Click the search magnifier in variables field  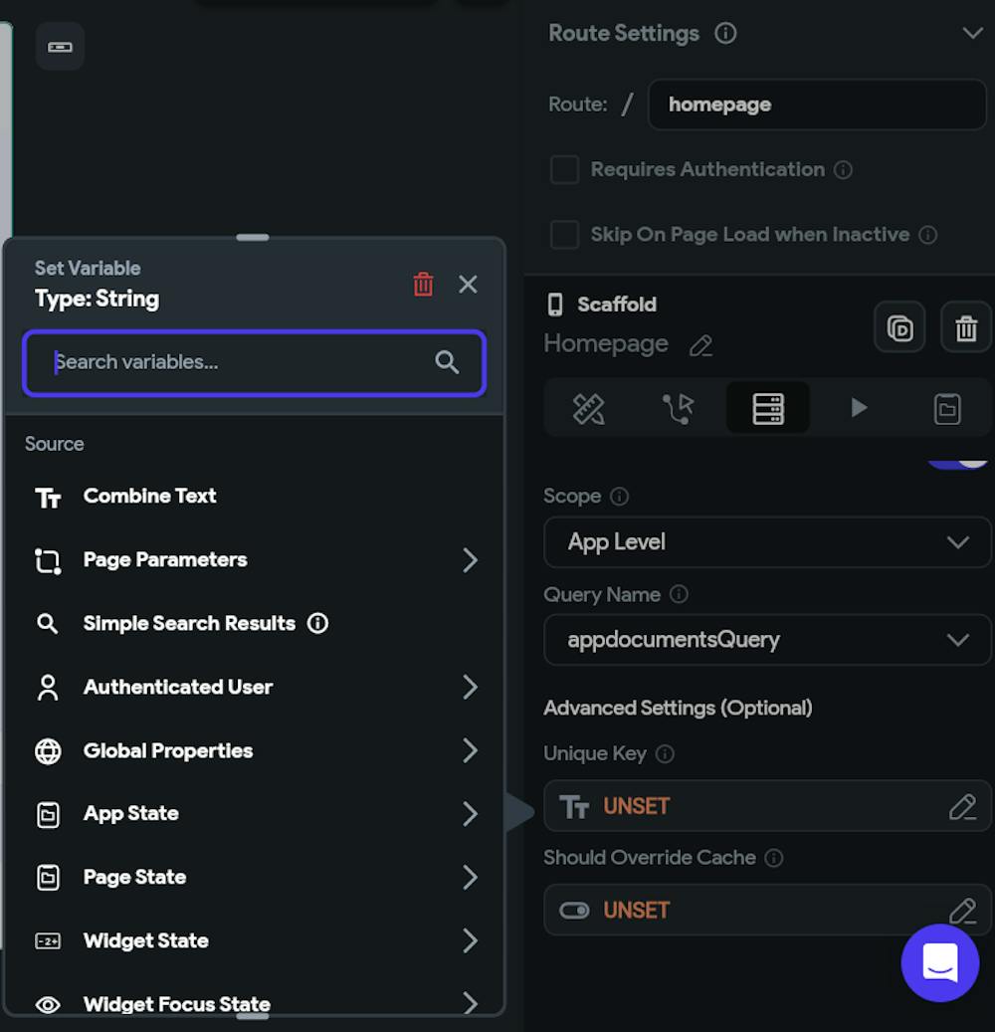447,362
